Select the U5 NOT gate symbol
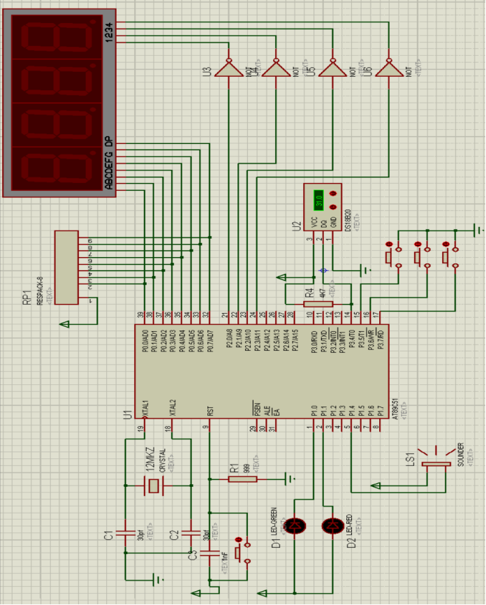The image size is (486, 605). (333, 68)
